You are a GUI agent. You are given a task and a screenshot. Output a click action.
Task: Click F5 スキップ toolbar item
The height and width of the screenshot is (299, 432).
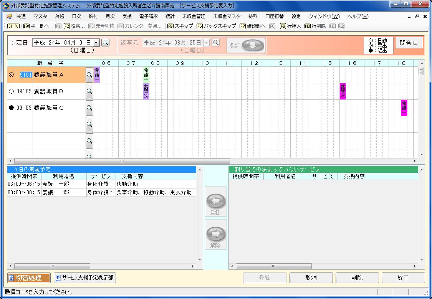[x=180, y=26]
